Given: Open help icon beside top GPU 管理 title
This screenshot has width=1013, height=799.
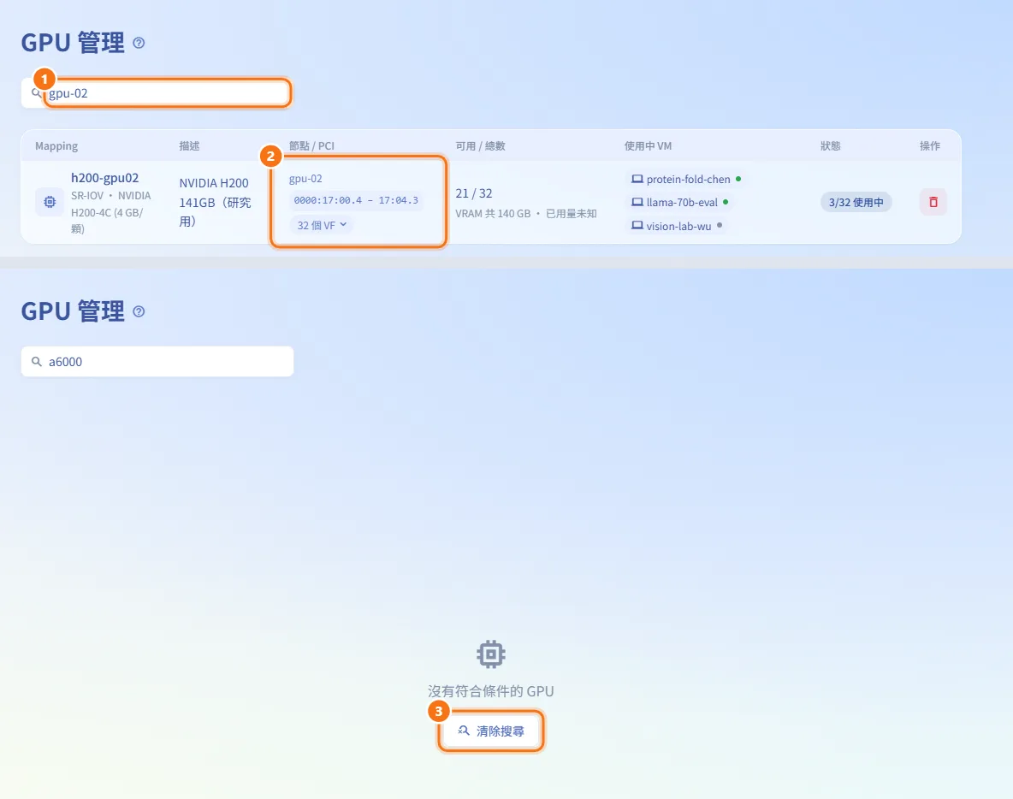Looking at the screenshot, I should pos(139,44).
